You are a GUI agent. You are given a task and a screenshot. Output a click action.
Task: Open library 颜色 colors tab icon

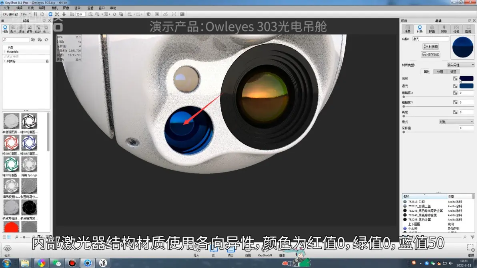click(13, 29)
